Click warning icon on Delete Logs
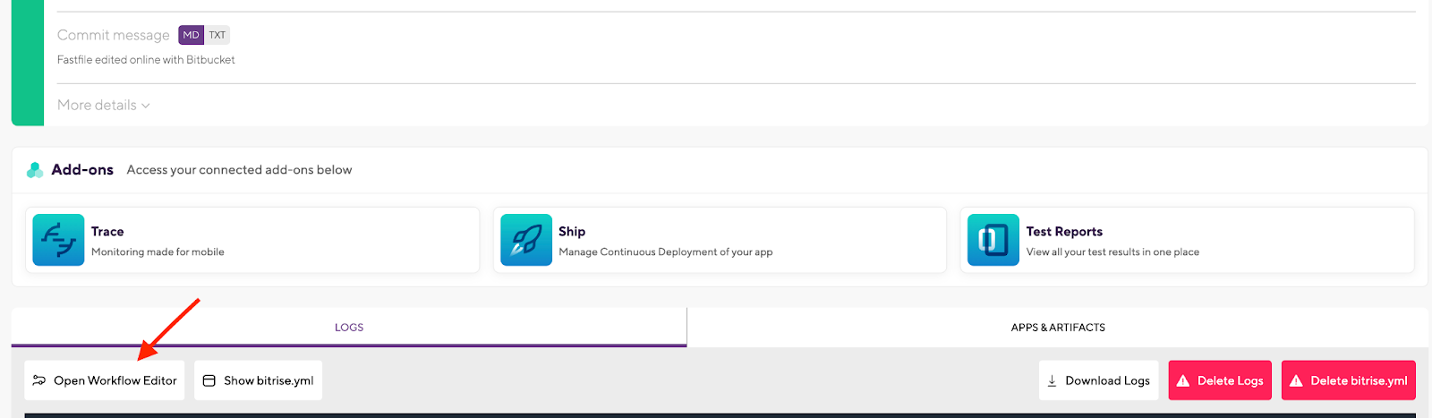Image resolution: width=1432 pixels, height=418 pixels. (x=1183, y=380)
